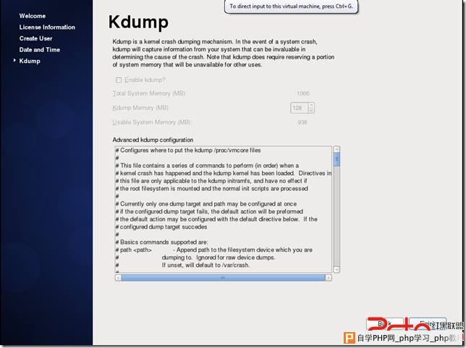Click horizontal scrollbar left arrow

tap(118, 278)
